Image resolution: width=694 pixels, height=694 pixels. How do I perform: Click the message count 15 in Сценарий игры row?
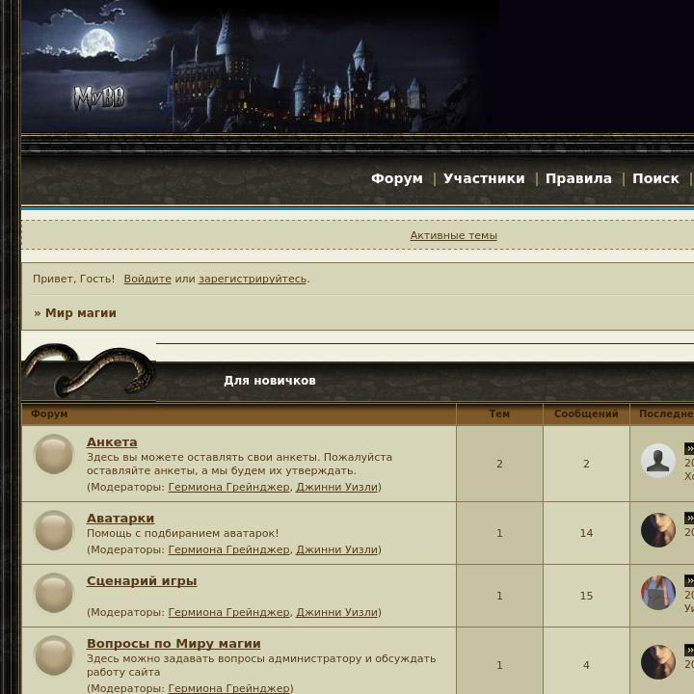pos(586,596)
